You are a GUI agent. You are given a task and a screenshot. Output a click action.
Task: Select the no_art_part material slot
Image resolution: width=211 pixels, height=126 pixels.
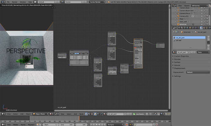[x=189, y=38]
